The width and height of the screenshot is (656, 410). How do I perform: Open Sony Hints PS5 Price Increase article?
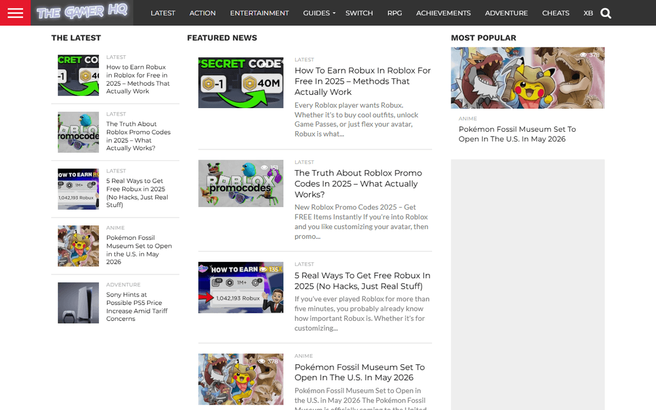coord(137,307)
